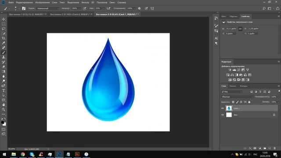The image size is (281, 158).
Task: Select the Healing Brush tool
Action: coord(4,48)
